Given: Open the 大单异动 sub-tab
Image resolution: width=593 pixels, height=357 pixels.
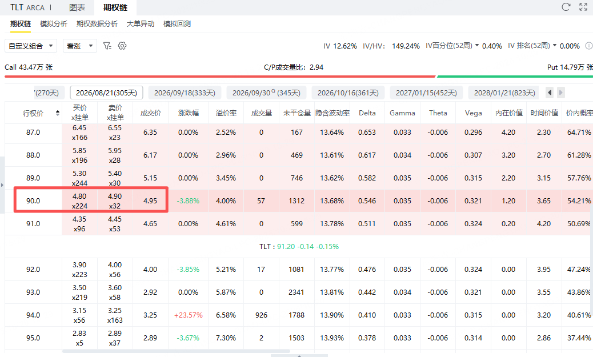Looking at the screenshot, I should coord(141,24).
